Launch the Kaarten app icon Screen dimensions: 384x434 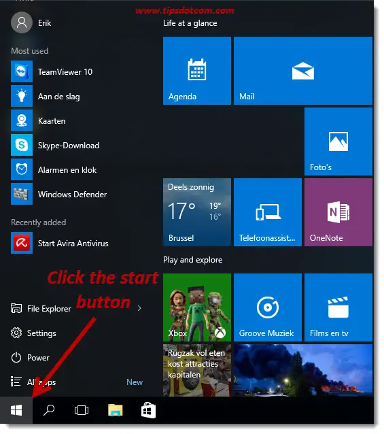point(22,120)
